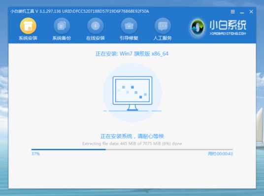
Task: Click the 引导修复 label
Action: 129,38
